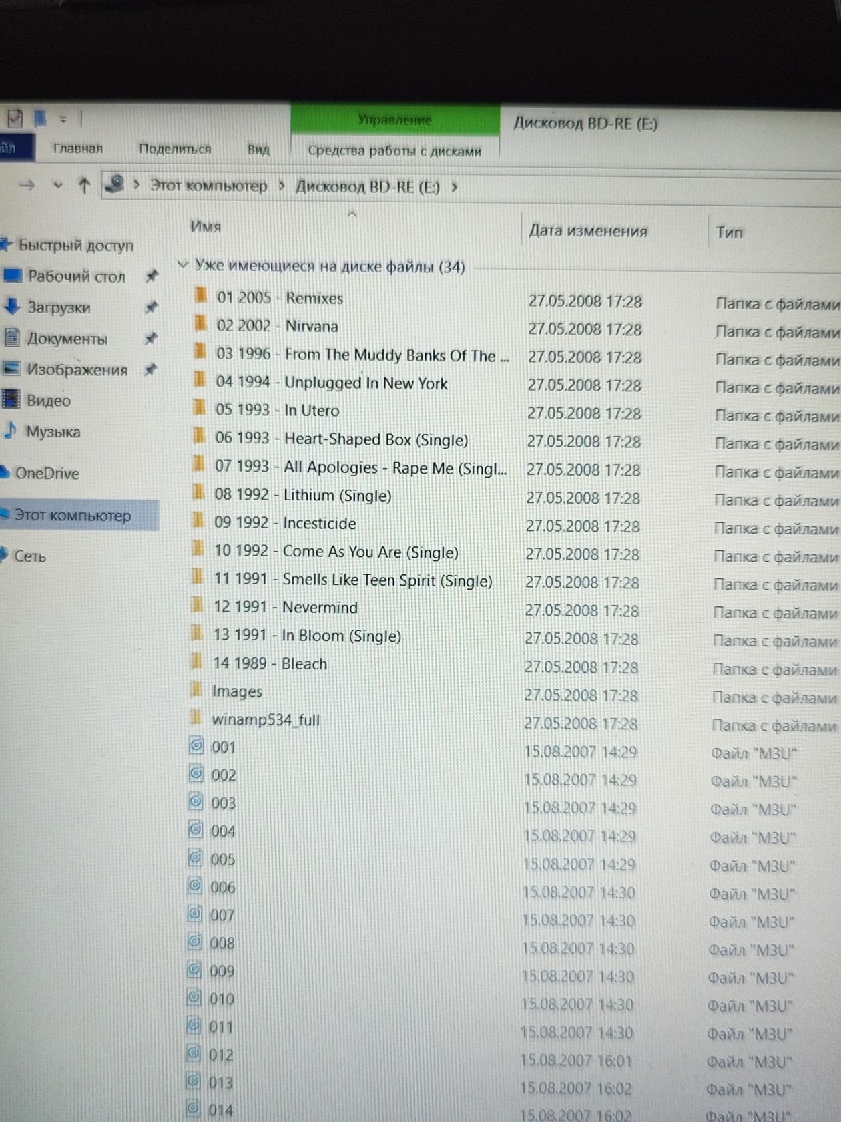The width and height of the screenshot is (841, 1122).
Task: Select the 'Средства работы с дисками' tab
Action: pos(394,151)
